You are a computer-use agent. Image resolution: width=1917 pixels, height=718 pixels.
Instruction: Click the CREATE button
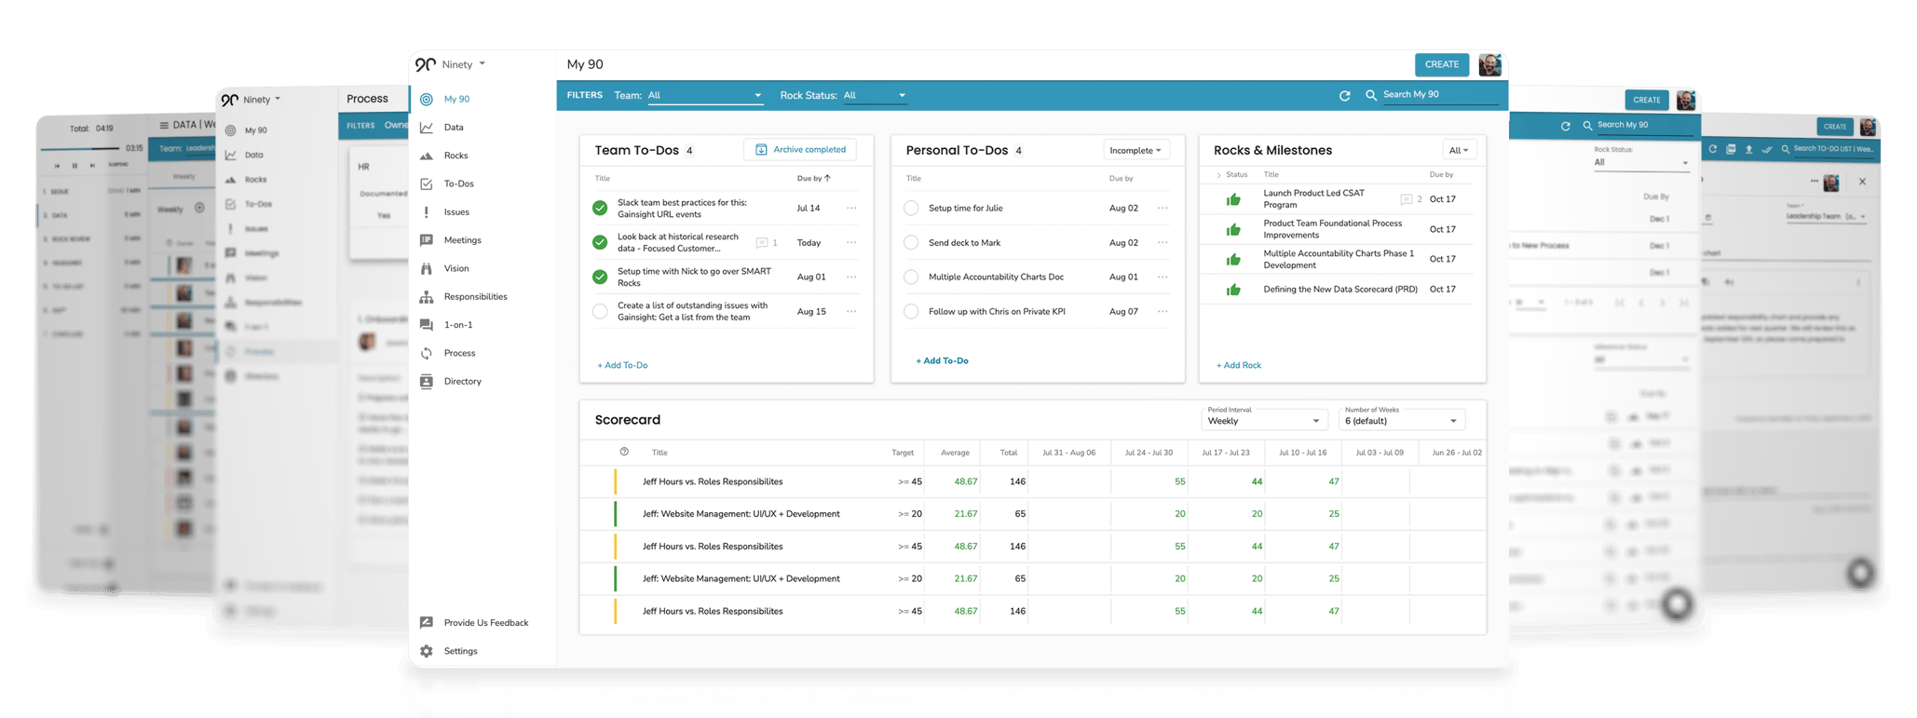coord(1441,64)
